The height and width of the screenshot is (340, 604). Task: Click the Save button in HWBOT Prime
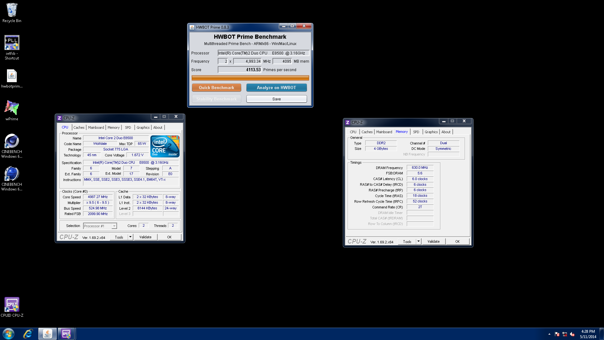pos(277,99)
